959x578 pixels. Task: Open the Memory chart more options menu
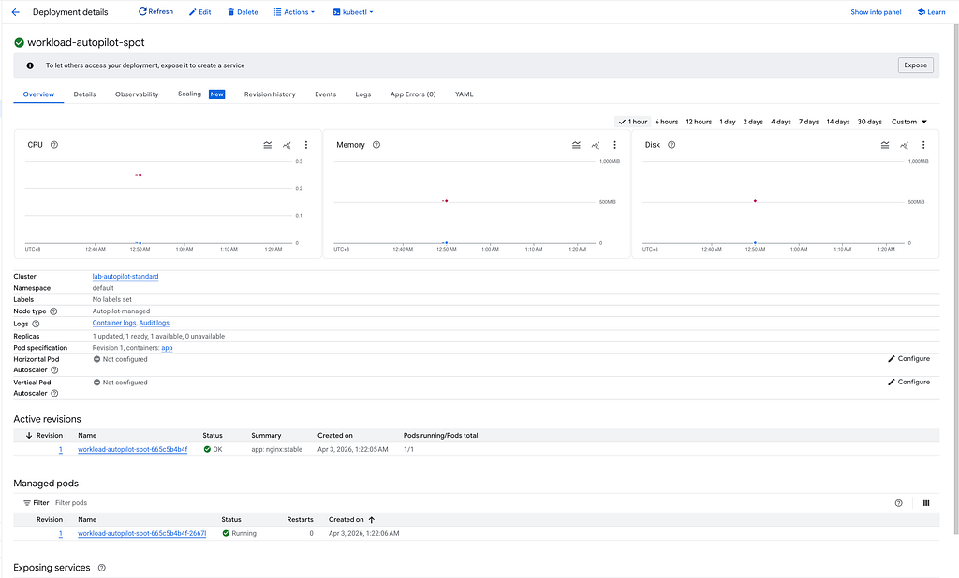click(614, 145)
